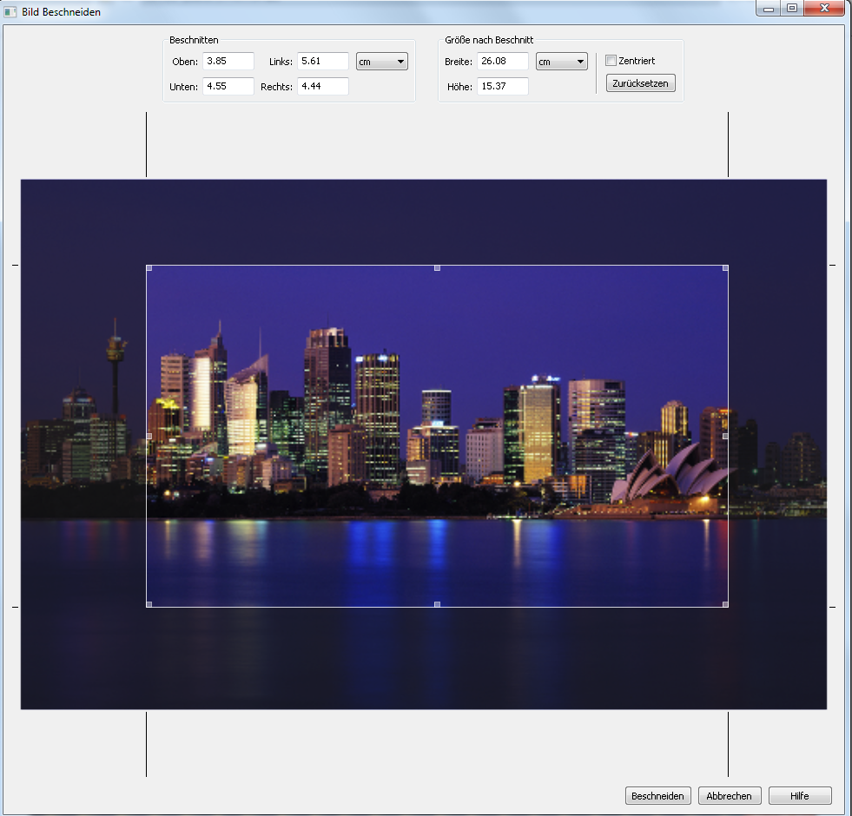The width and height of the screenshot is (852, 816).
Task: Click the Unten crop value field
Action: [x=228, y=86]
